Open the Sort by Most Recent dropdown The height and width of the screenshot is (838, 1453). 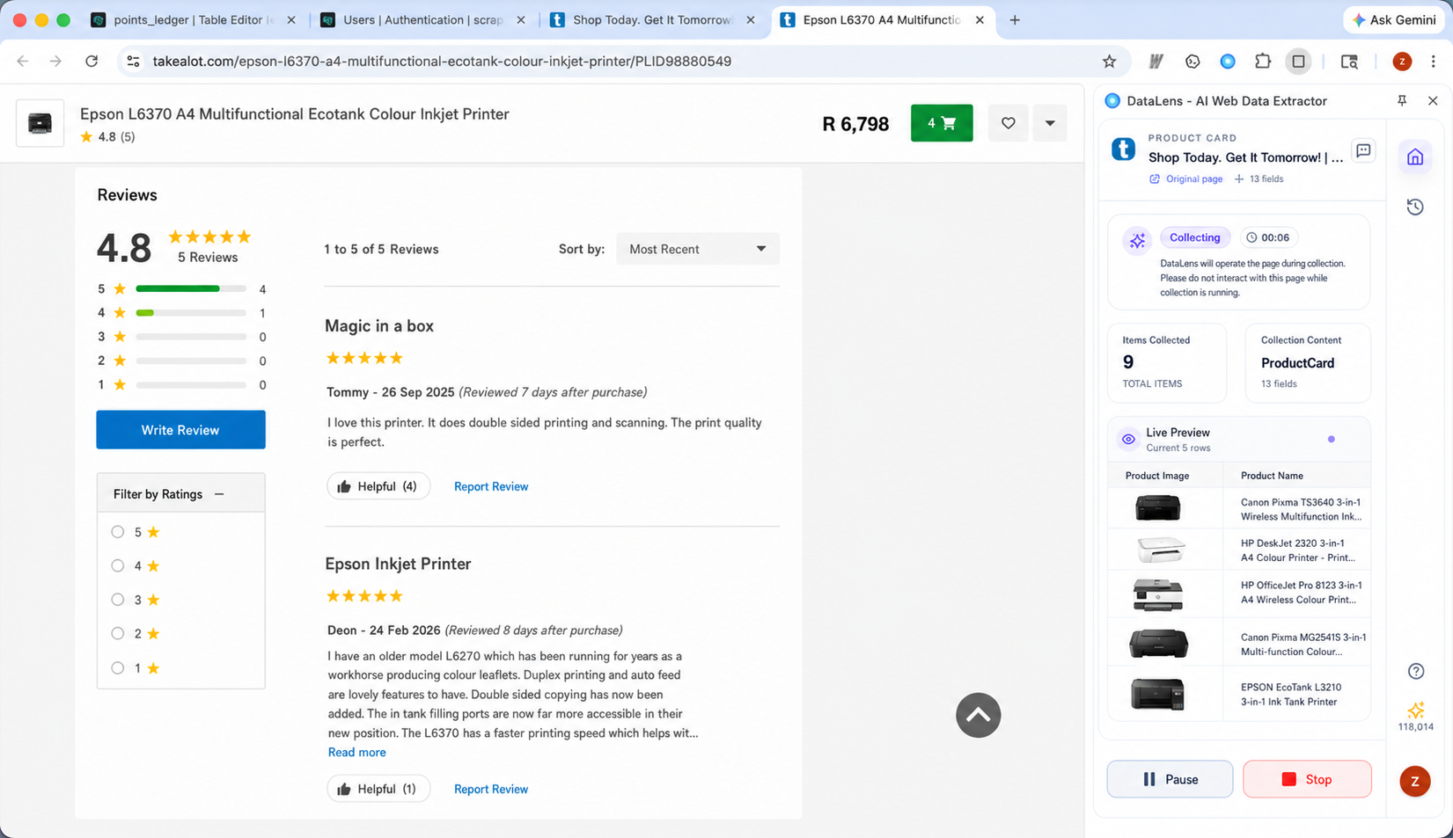[x=698, y=249]
